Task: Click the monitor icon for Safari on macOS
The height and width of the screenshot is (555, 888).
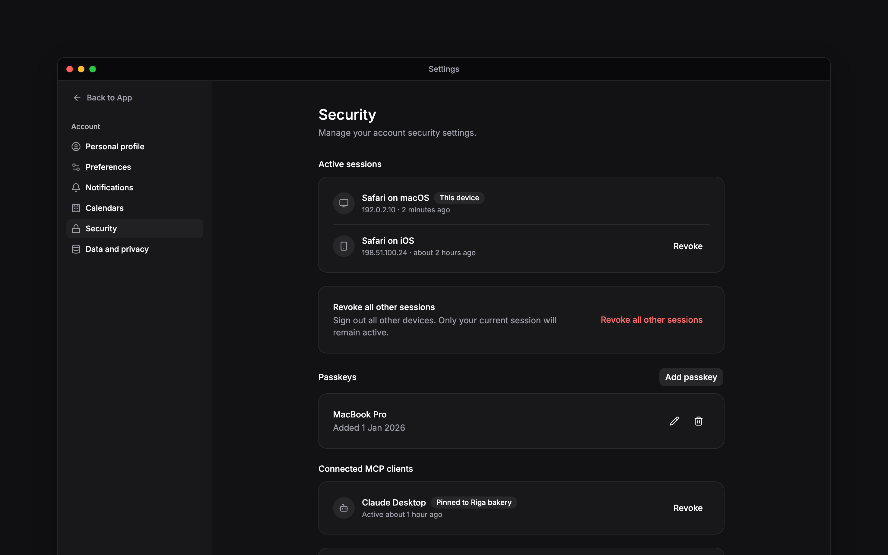Action: coord(344,203)
